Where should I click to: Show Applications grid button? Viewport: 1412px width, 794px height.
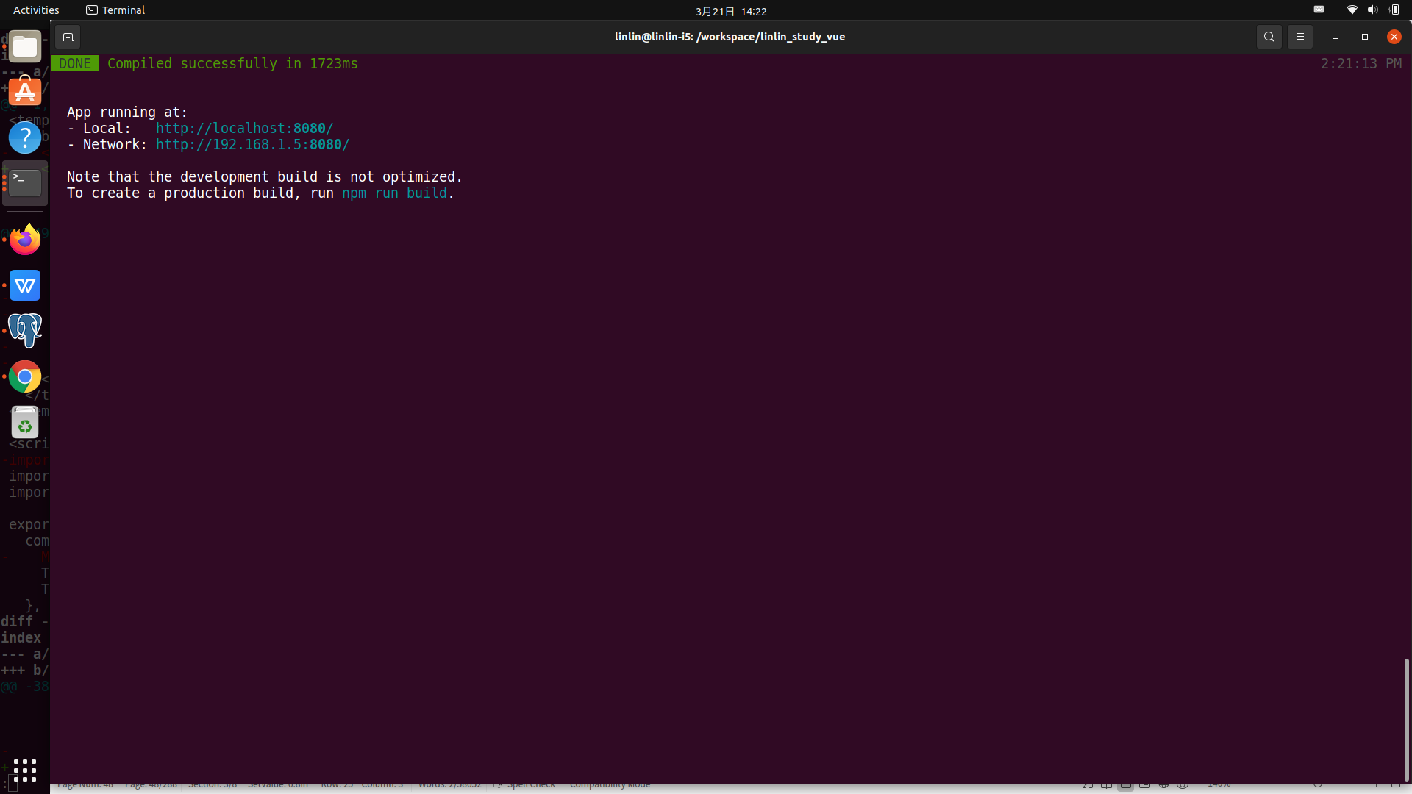(25, 770)
